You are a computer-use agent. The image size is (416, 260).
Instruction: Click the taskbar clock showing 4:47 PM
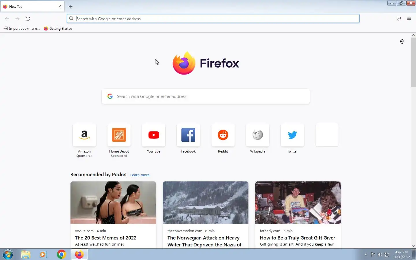coord(401,255)
